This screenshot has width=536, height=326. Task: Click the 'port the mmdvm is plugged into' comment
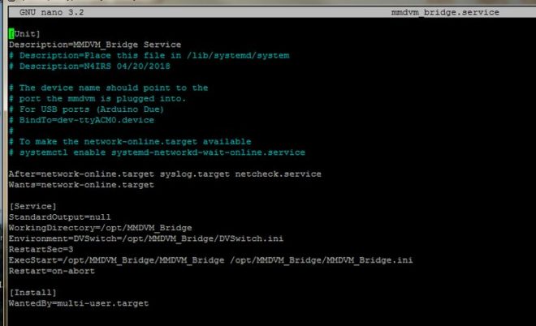tap(97, 99)
